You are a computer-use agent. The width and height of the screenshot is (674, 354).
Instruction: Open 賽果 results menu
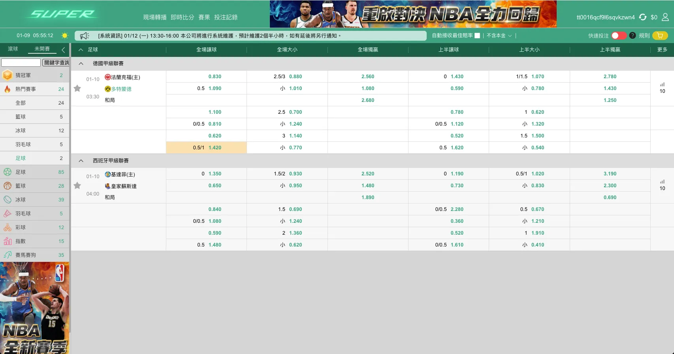pos(204,17)
